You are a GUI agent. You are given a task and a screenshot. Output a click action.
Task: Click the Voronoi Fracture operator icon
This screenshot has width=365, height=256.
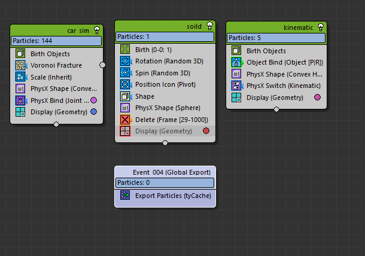tap(20, 65)
